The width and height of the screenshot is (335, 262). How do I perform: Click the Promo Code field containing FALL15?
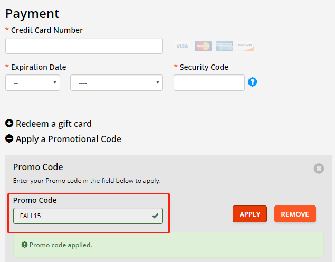88,216
